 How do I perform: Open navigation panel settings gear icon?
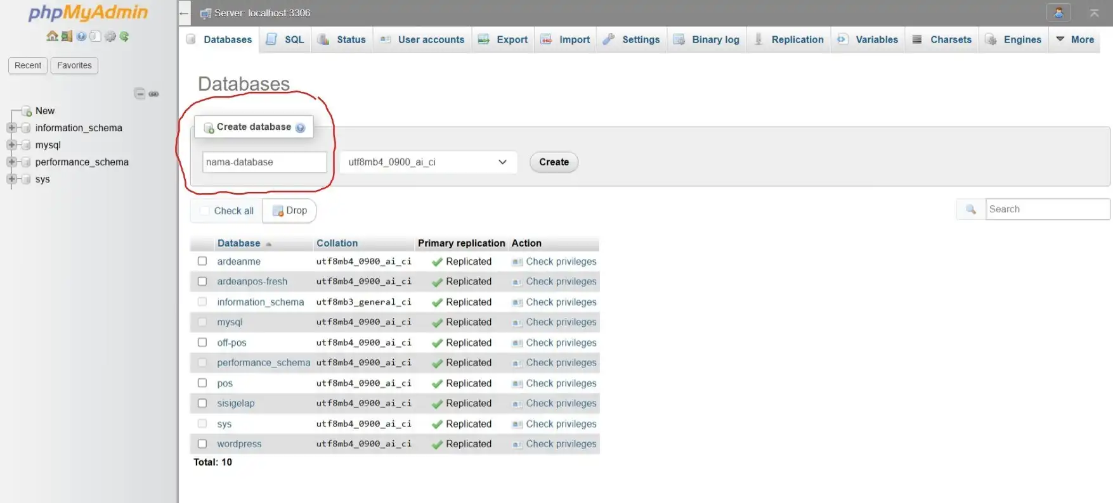(x=110, y=36)
